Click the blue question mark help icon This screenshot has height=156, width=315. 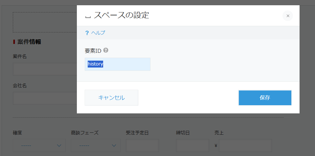pos(87,33)
